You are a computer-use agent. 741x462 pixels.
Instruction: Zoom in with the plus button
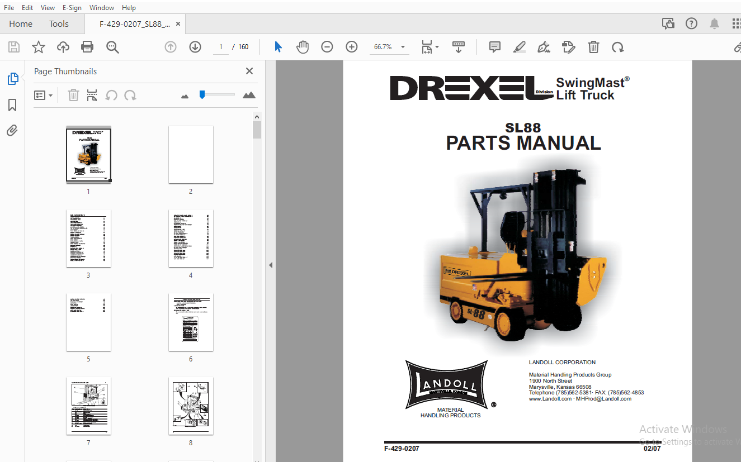[352, 47]
